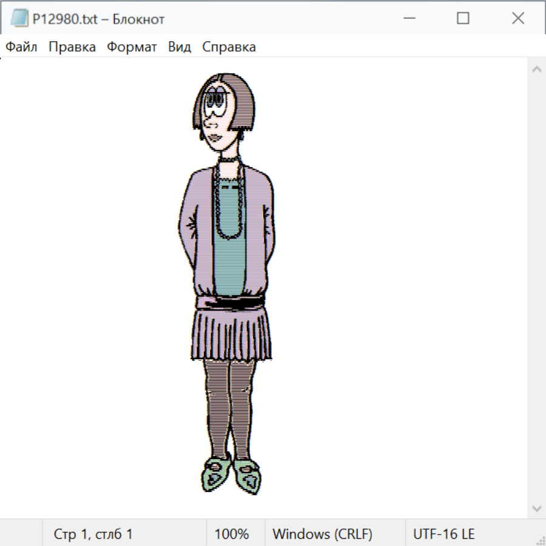Expand the Вид menu
The image size is (546, 546).
coord(179,47)
